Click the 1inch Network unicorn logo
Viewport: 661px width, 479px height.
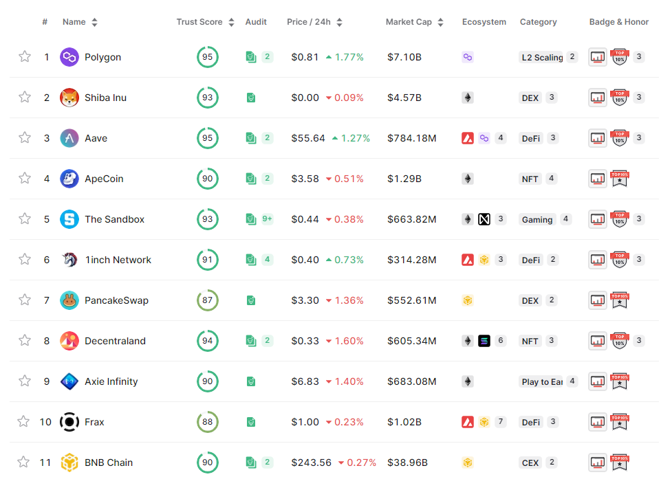coord(69,260)
